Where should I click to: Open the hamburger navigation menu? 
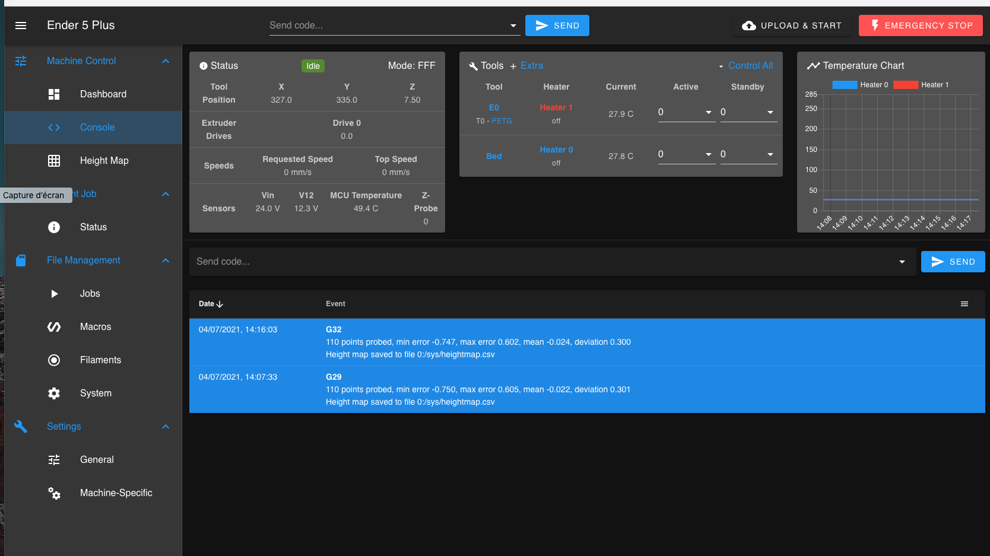pos(21,26)
